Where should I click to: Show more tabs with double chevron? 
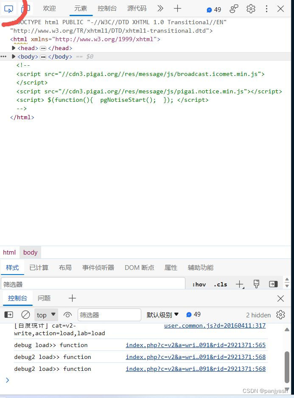coord(160,8)
